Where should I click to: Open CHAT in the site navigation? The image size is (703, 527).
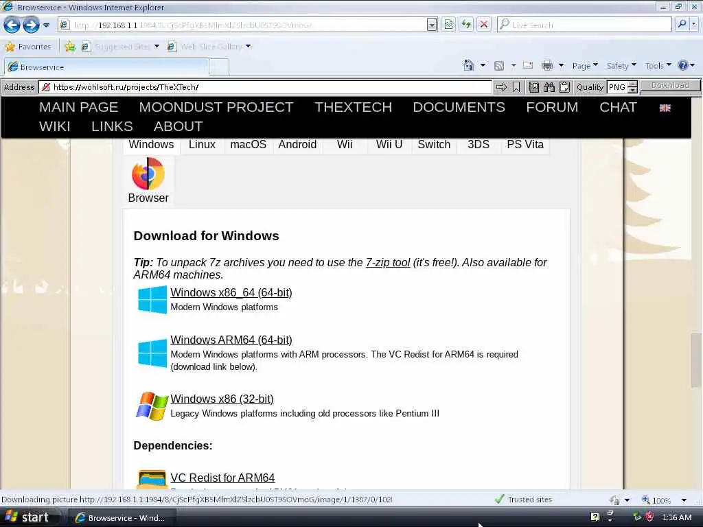619,107
